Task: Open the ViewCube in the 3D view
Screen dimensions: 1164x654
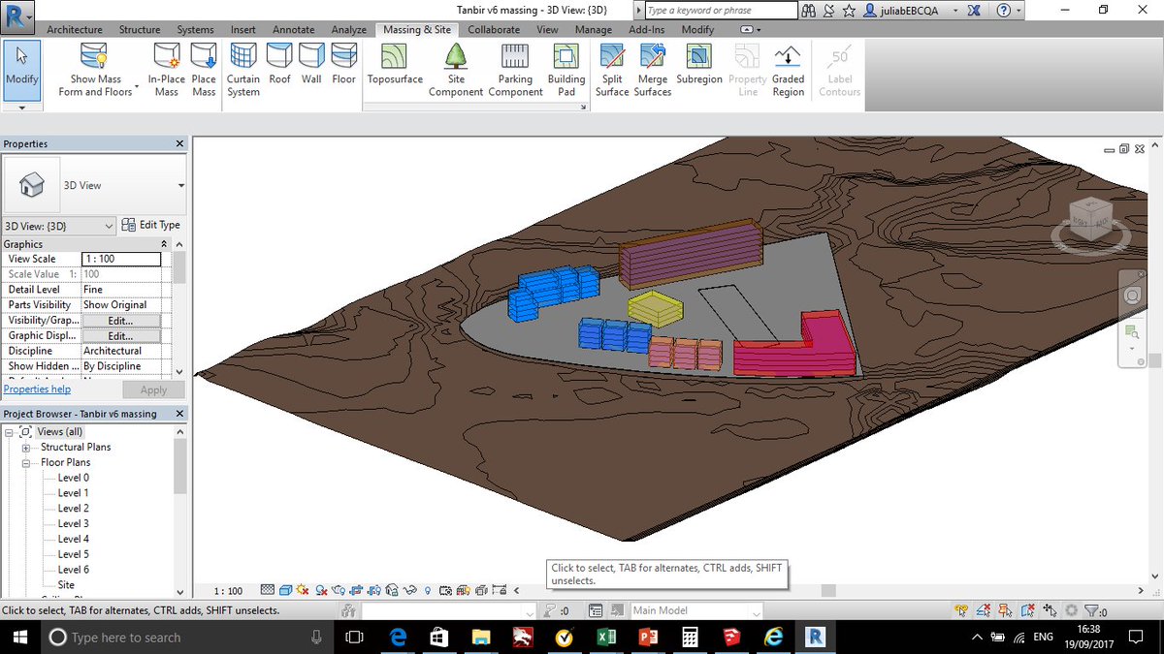Action: [x=1090, y=221]
